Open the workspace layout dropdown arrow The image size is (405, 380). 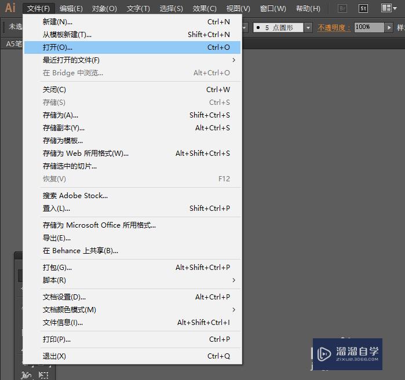395,8
